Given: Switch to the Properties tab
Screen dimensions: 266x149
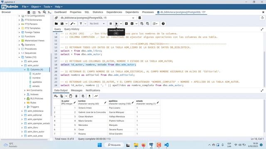Looking at the screenshot, I should coord(76,12).
